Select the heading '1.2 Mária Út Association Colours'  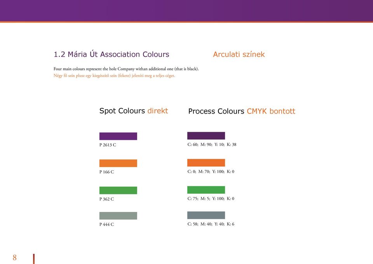coord(112,54)
